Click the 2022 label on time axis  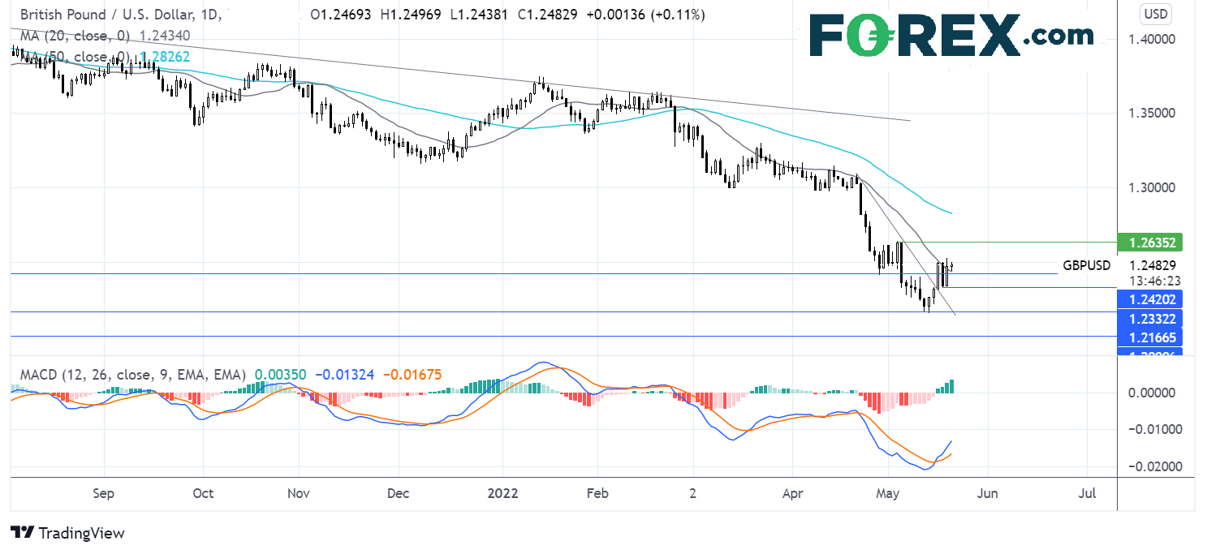pos(501,493)
